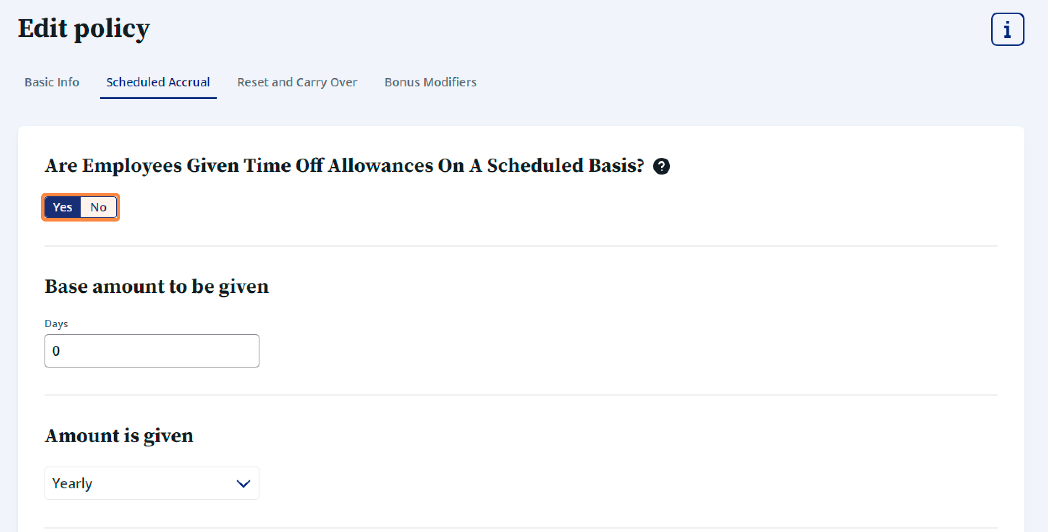Focus the Days amount input field
Screen dimensions: 1048x532
point(152,351)
